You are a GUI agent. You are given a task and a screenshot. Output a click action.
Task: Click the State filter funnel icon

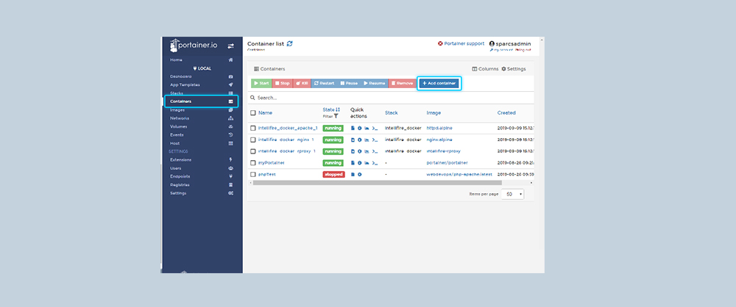tap(336, 116)
